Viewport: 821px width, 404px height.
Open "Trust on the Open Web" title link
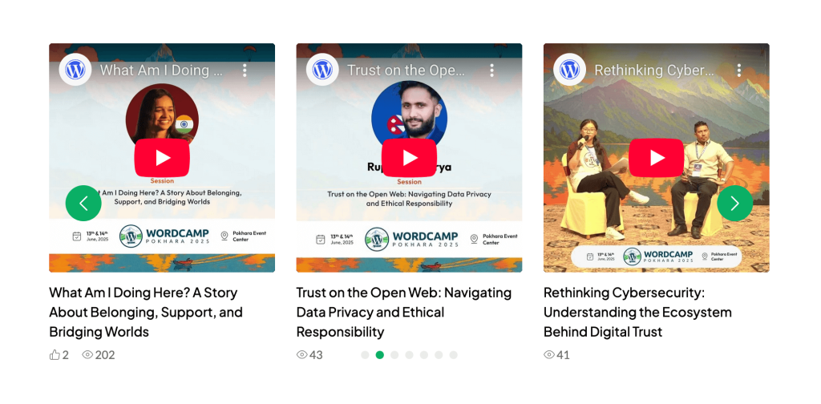coord(404,312)
